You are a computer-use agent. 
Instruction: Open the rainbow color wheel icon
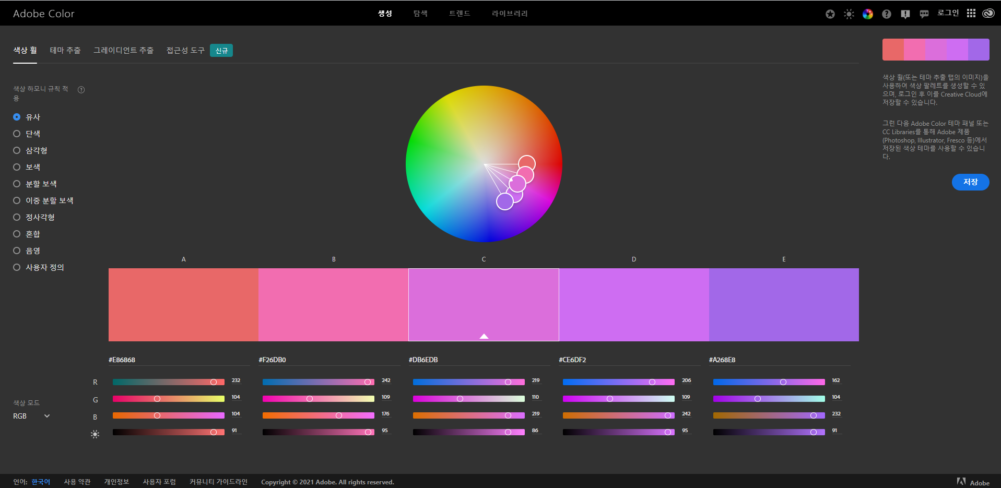click(x=868, y=14)
